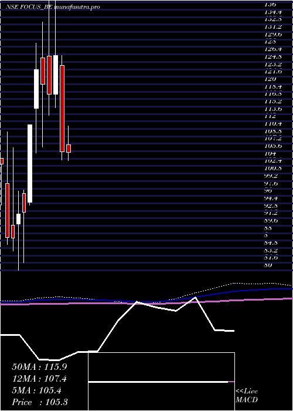
Task: Select the 129.6 price axis label
Action: pos(274,34)
